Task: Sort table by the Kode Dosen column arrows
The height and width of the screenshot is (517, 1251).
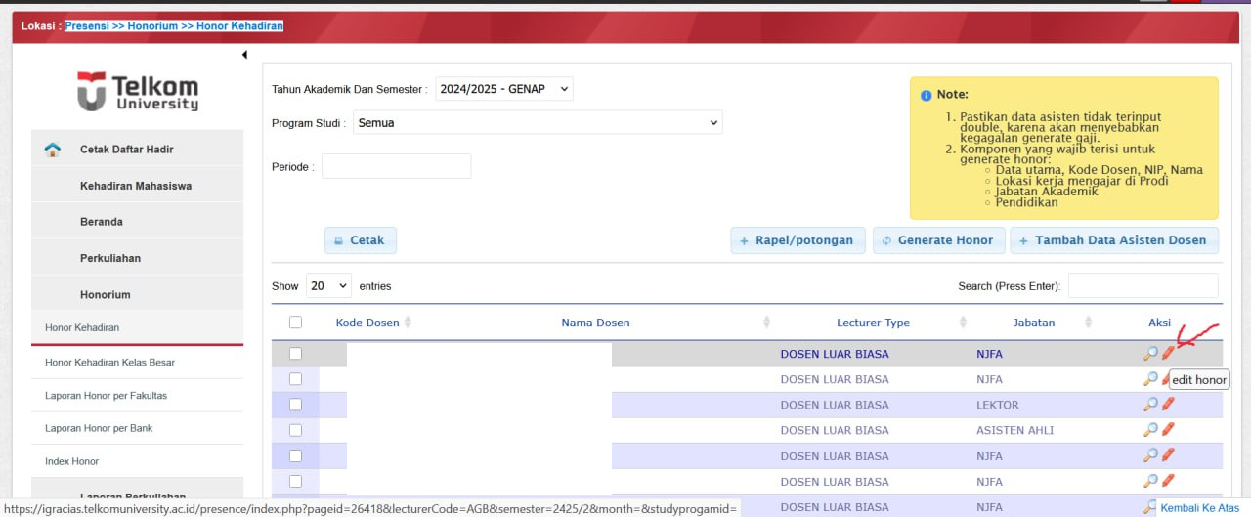Action: click(408, 323)
